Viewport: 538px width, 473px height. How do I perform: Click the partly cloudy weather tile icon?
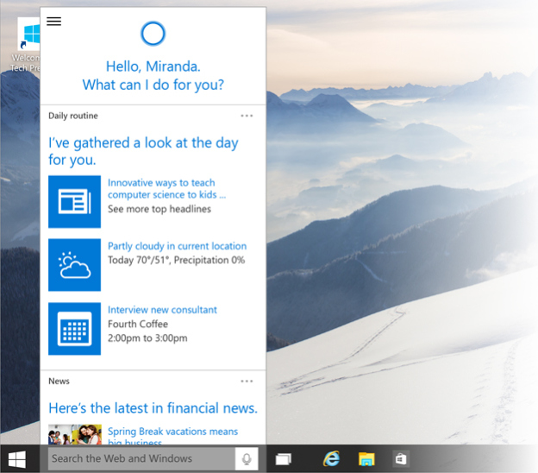pyautogui.click(x=74, y=265)
